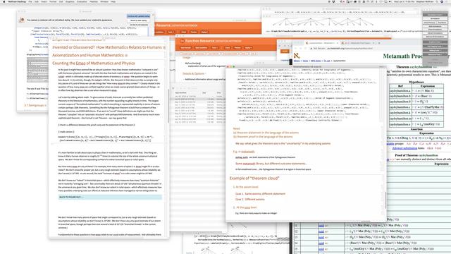Follow the Allowed substitution link

(404, 148)
